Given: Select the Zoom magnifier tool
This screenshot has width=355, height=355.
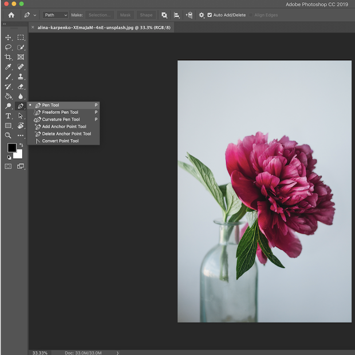Looking at the screenshot, I should (x=8, y=136).
